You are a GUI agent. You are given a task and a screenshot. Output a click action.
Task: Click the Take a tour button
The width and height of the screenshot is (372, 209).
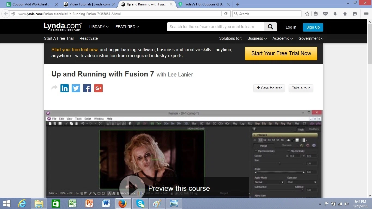click(301, 88)
